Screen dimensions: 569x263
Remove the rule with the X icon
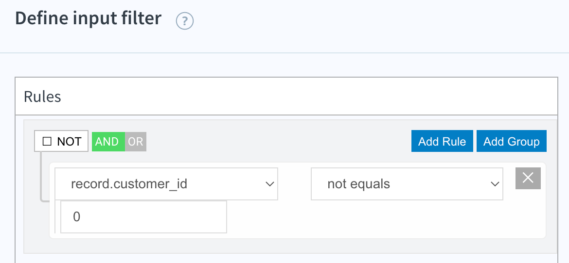tap(528, 178)
